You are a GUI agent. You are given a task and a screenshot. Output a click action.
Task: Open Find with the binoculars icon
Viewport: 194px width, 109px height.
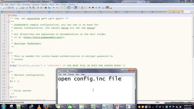pos(45,8)
